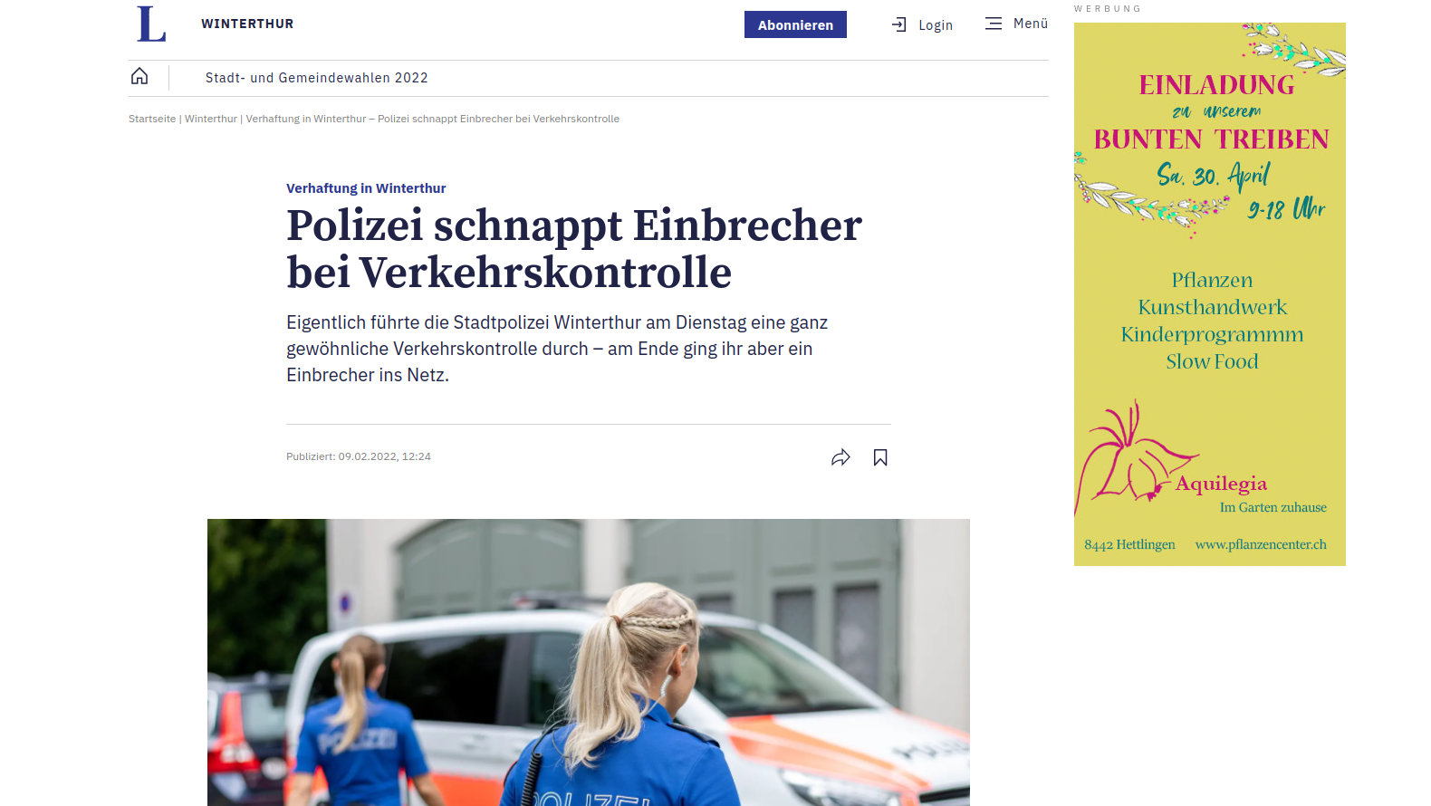Viewport: 1431px width, 806px height.
Task: Go to the home icon
Action: [139, 76]
